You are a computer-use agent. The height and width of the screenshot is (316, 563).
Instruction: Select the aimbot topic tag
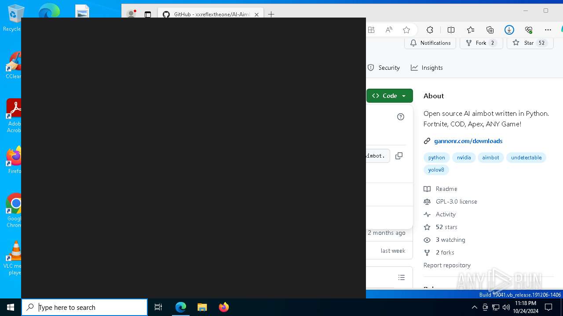pyautogui.click(x=490, y=158)
